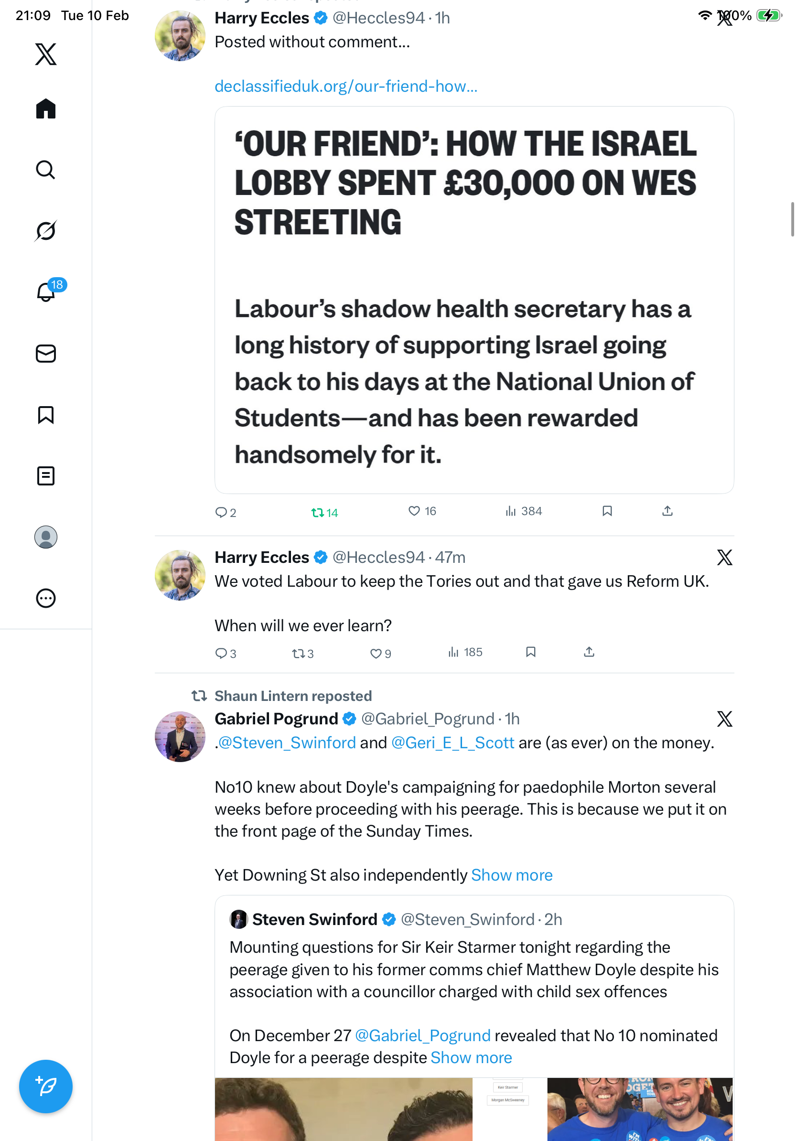The image size is (797, 1141).
Task: Open Notifications bell with 18 badge
Action: pyautogui.click(x=46, y=292)
